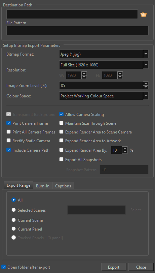
Task: Decrease Expand Render Area By percentage
Action: pyautogui.click(x=125, y=152)
